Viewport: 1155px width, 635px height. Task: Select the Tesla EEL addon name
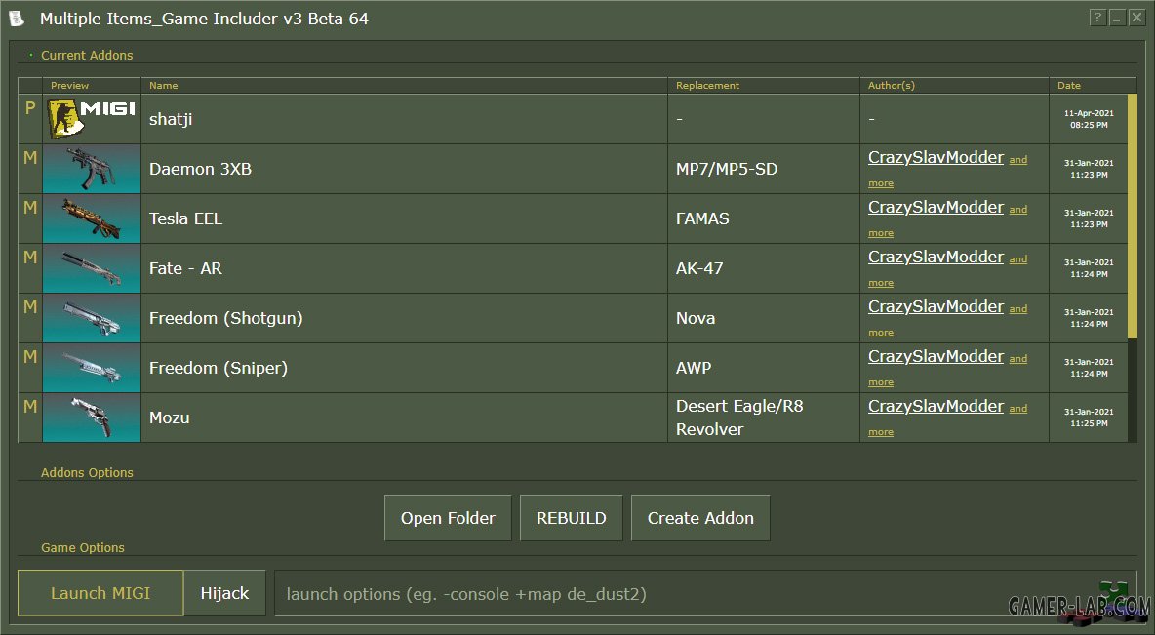[x=185, y=218]
